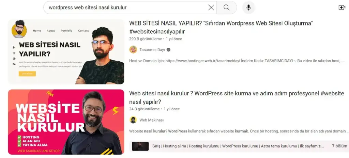Screen dimensions: 349x158
Task: Start voice search with microphone icon
Action: [x=248, y=7]
